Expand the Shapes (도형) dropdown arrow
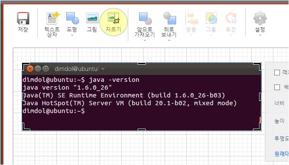 72,35
